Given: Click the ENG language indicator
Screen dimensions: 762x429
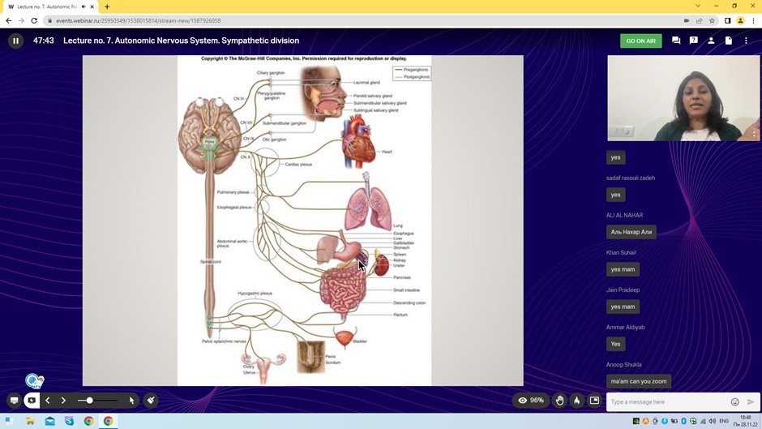Looking at the screenshot, I should [724, 421].
